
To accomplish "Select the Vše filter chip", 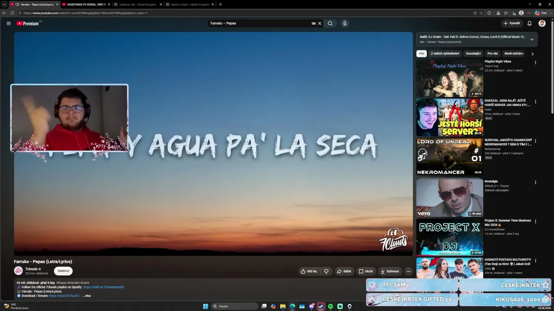I will coord(422,54).
